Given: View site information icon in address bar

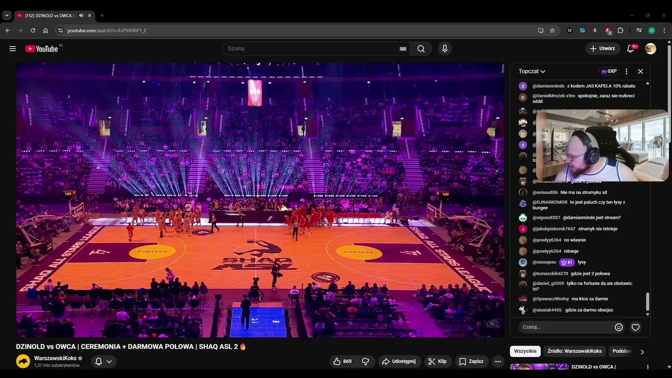Looking at the screenshot, I should coord(60,30).
